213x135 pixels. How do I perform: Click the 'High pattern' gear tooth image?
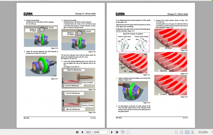(171, 62)
